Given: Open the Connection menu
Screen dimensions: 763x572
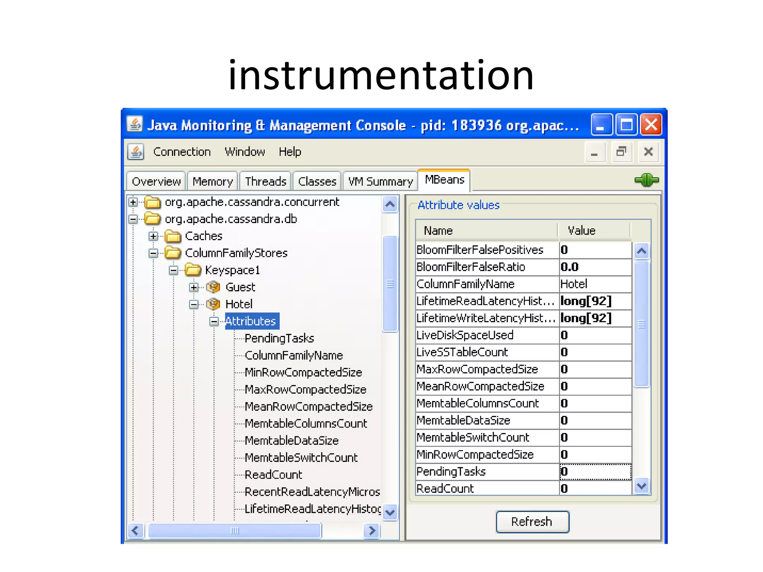Looking at the screenshot, I should pyautogui.click(x=182, y=152).
